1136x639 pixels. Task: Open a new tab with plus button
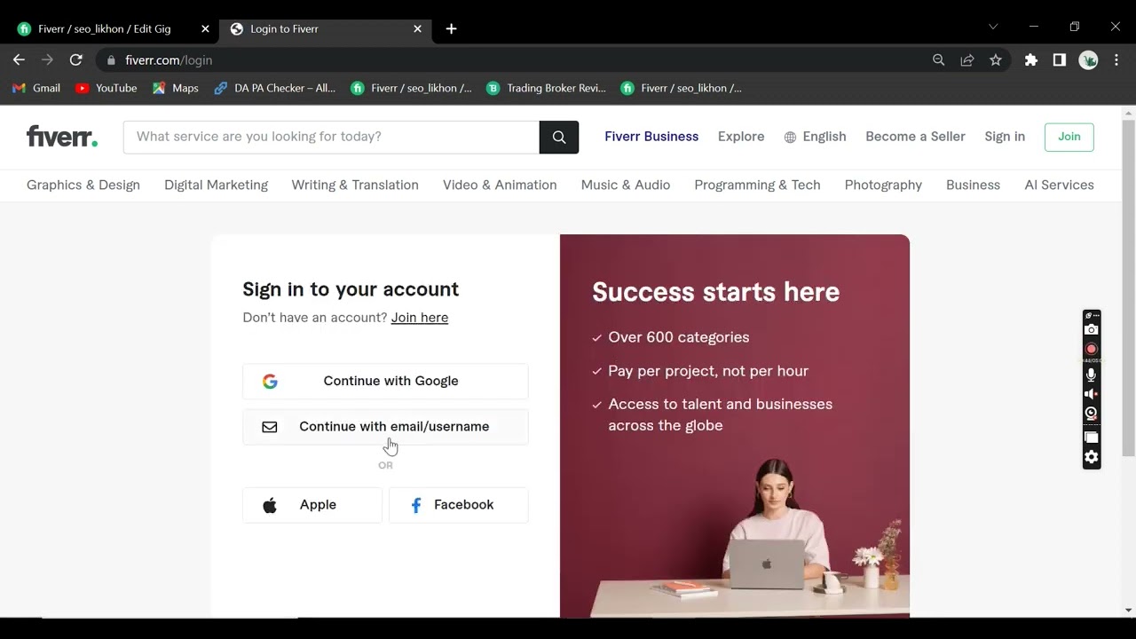point(451,28)
